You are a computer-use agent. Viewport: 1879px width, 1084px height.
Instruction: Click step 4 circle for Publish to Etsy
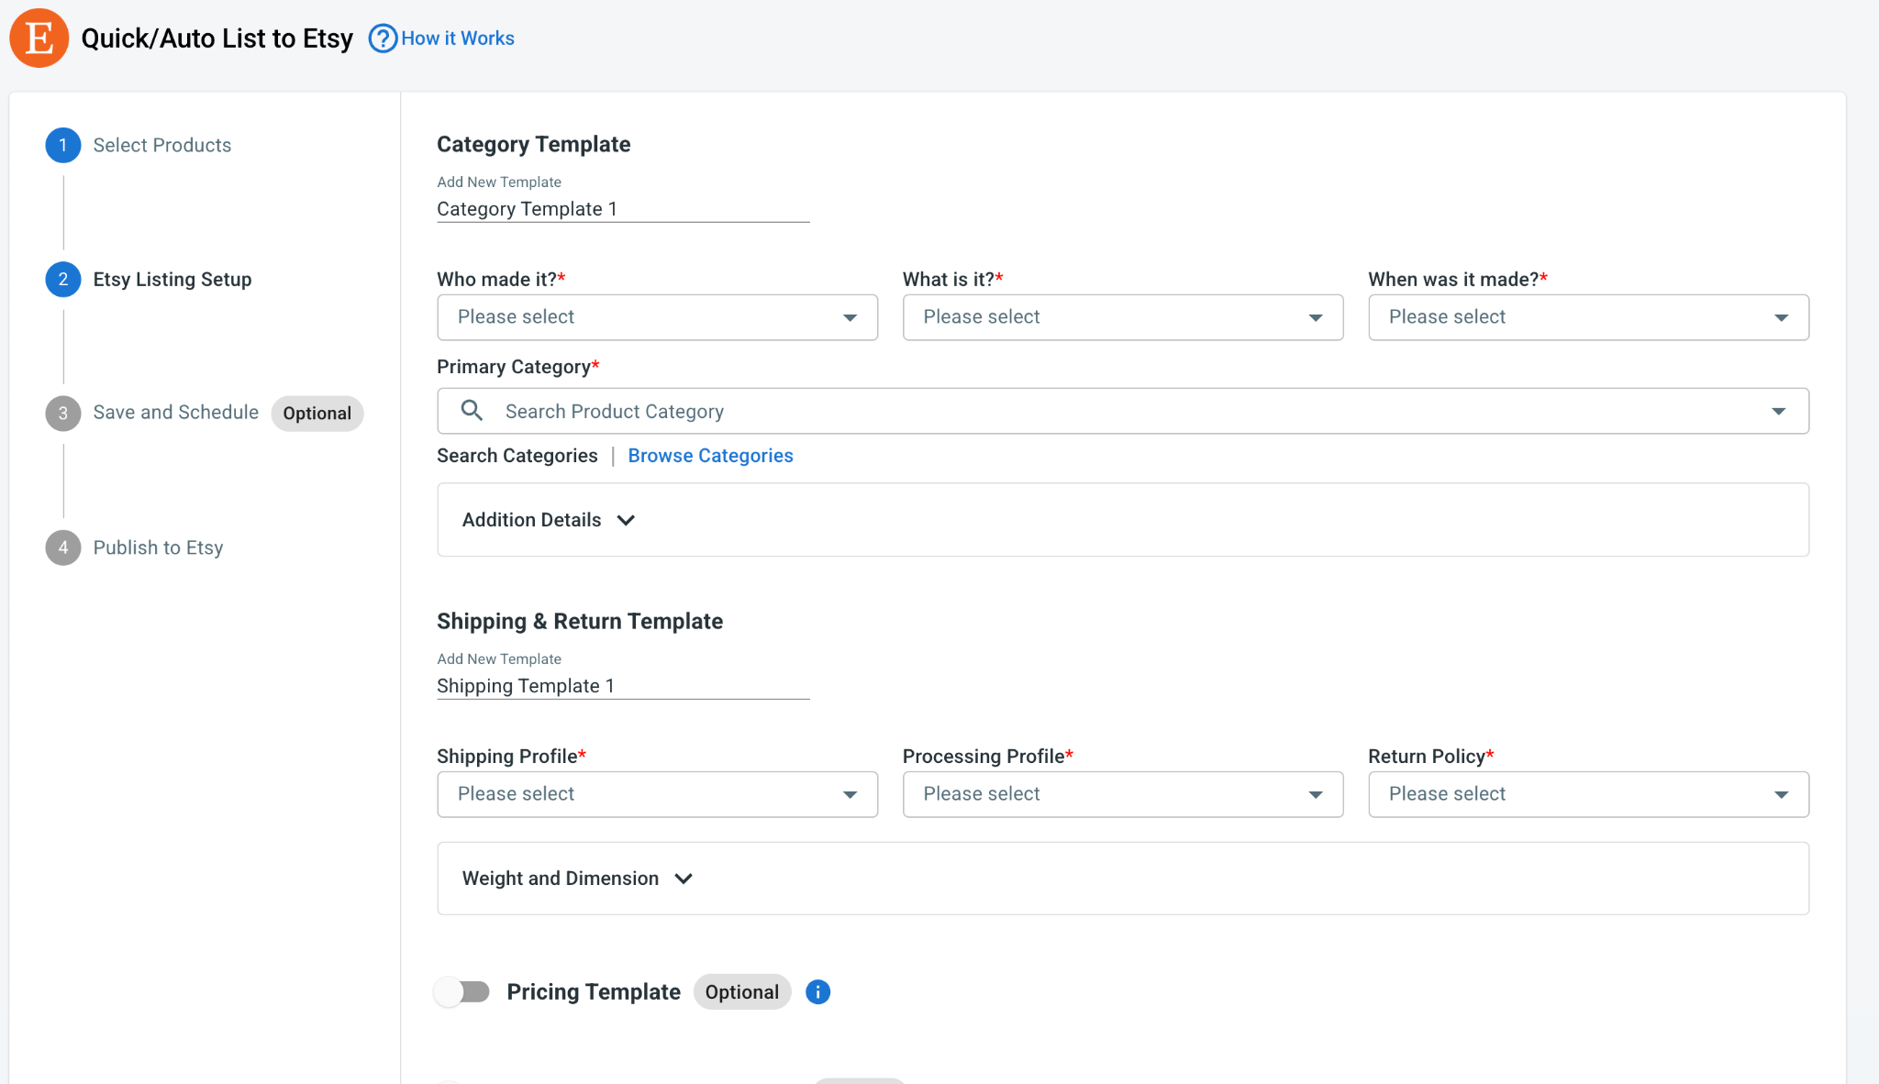(x=63, y=548)
